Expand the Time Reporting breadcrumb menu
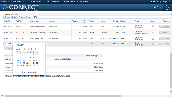172x97 pixels. point(53,2)
